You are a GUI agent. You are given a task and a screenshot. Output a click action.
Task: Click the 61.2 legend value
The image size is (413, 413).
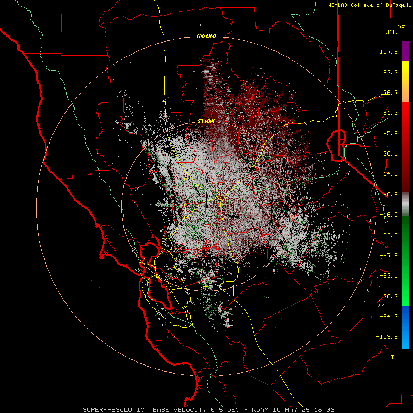pos(391,113)
